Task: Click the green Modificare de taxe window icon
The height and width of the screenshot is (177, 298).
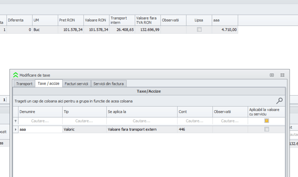Action: [16, 75]
